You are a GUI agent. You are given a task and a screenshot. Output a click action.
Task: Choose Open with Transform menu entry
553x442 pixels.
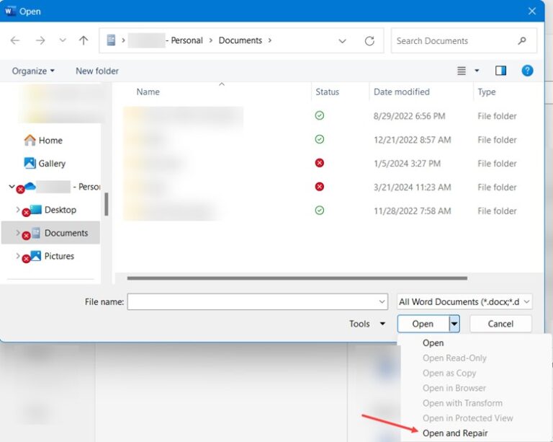click(x=462, y=403)
